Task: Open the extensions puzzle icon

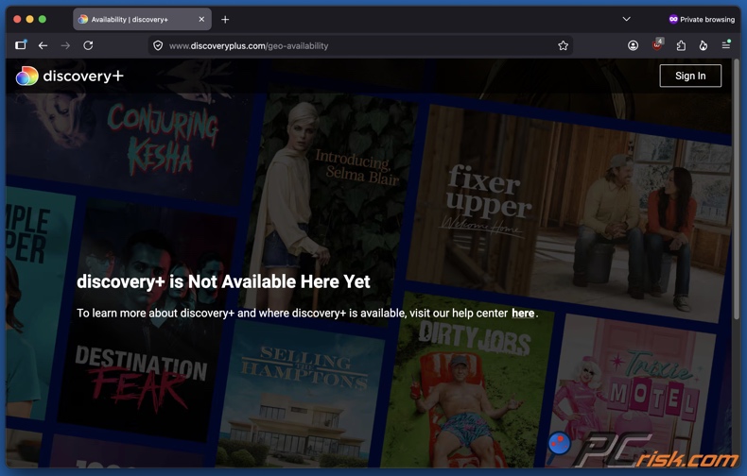Action: [681, 45]
